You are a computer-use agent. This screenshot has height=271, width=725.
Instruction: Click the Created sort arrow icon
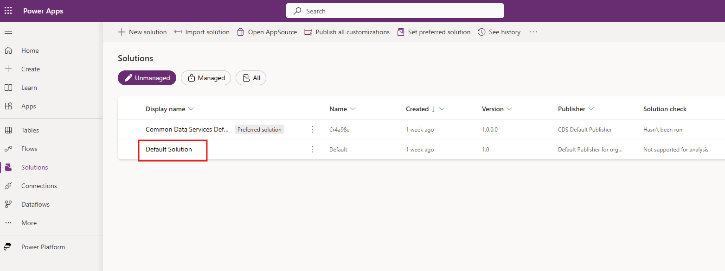pos(433,109)
